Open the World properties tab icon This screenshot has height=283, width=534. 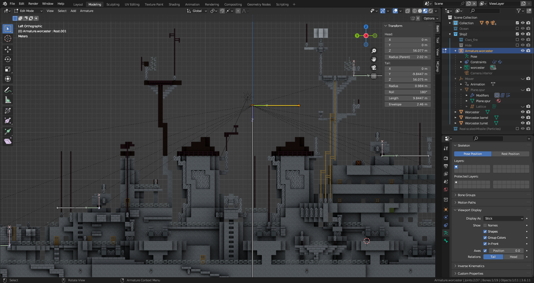[446, 190]
